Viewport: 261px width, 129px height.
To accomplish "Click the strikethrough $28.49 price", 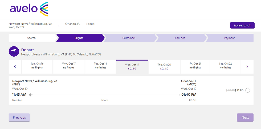I will 230,91.
